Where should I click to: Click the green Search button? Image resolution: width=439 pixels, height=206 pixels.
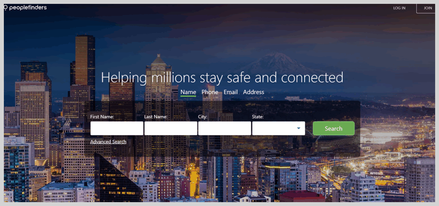(x=334, y=128)
